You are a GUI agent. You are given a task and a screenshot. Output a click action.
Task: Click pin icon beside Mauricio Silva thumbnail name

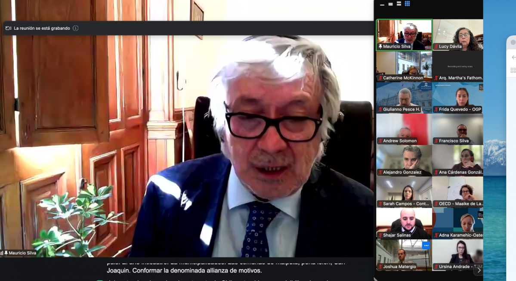[x=380, y=46]
